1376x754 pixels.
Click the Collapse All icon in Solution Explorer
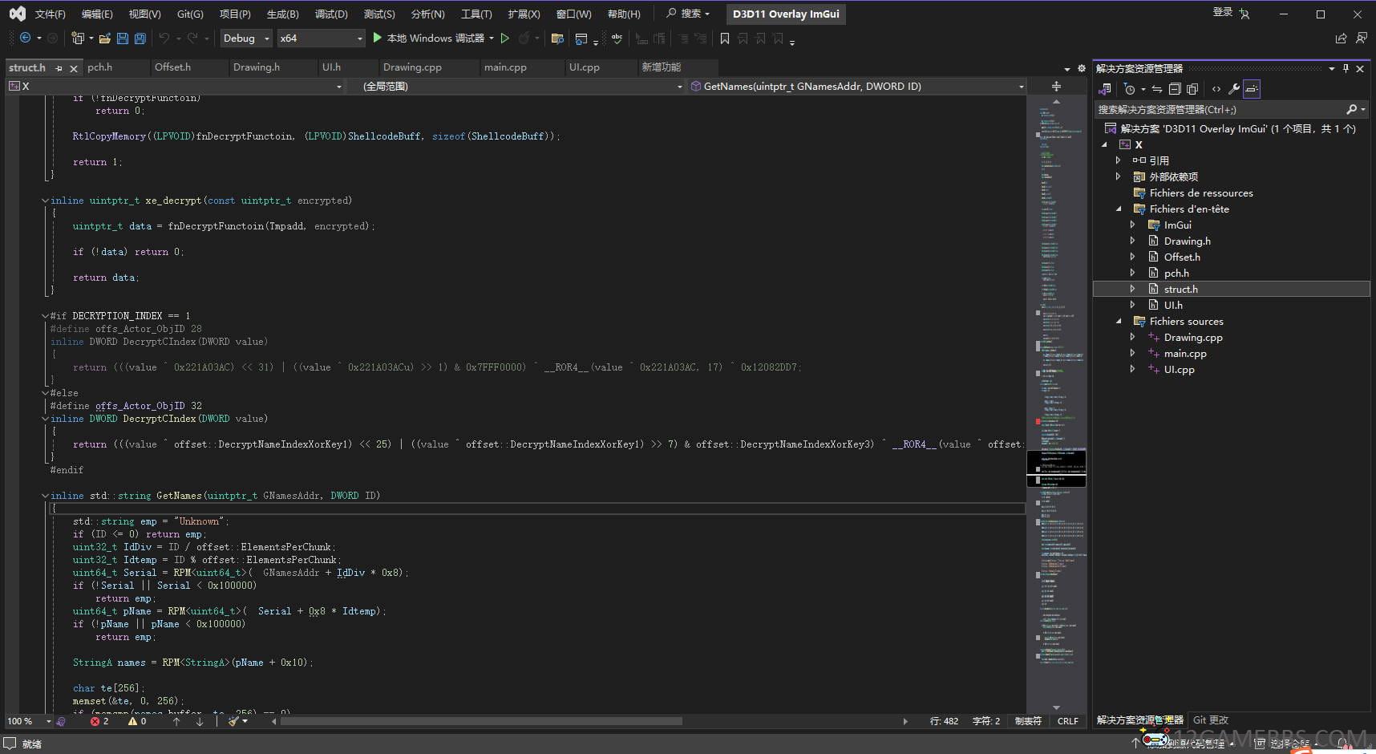(x=1175, y=89)
